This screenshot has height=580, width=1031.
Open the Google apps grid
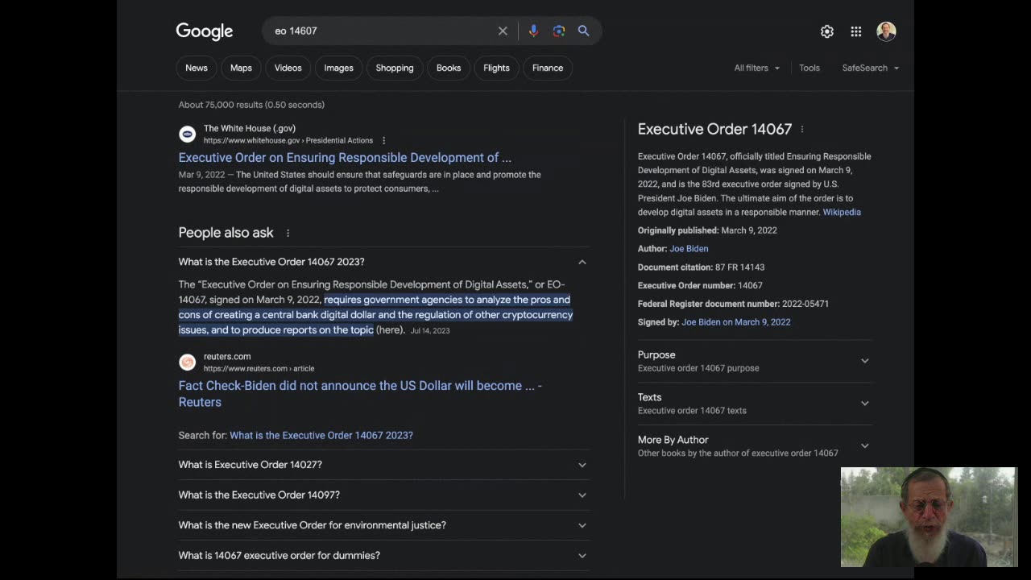click(856, 31)
